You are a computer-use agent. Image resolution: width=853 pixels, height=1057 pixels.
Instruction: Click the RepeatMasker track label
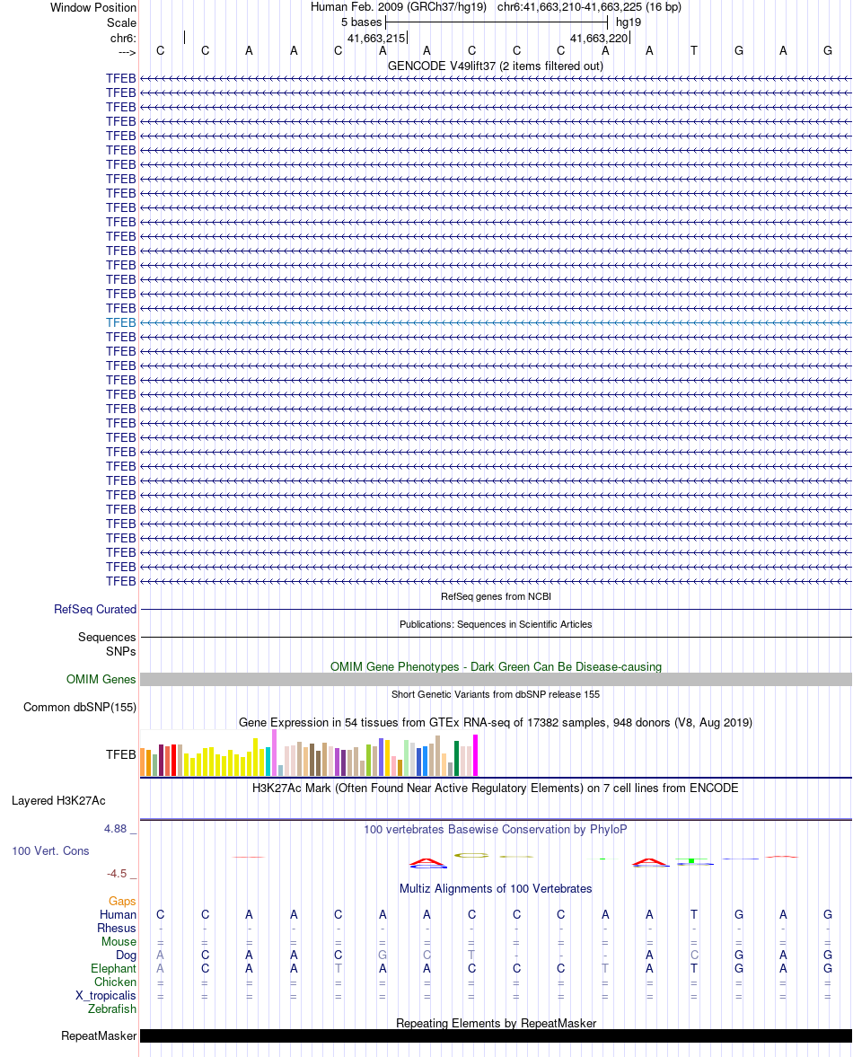(x=99, y=1036)
